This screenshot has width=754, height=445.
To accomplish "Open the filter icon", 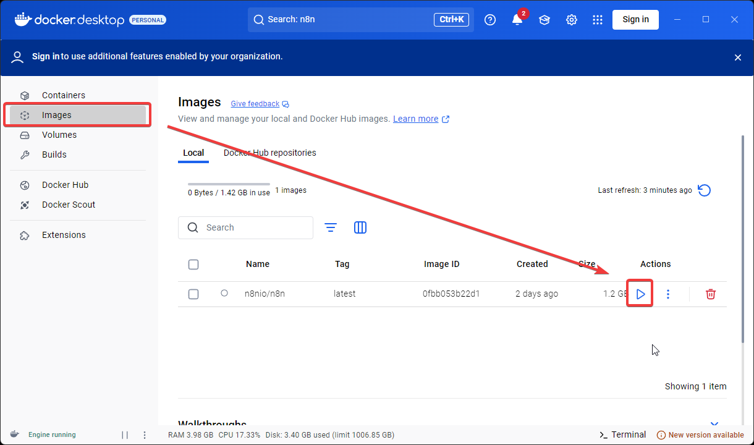I will pos(331,227).
